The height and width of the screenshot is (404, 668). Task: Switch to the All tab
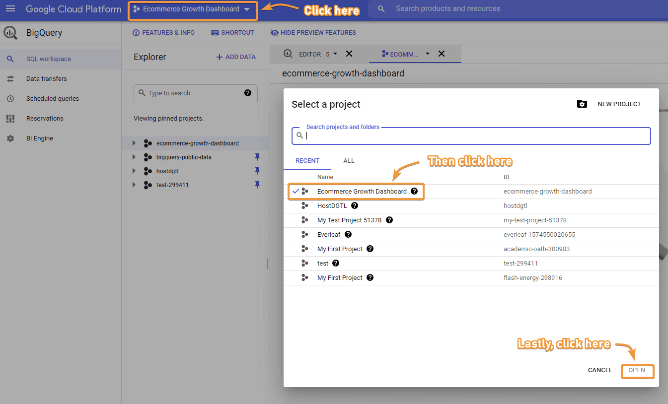[x=349, y=161]
